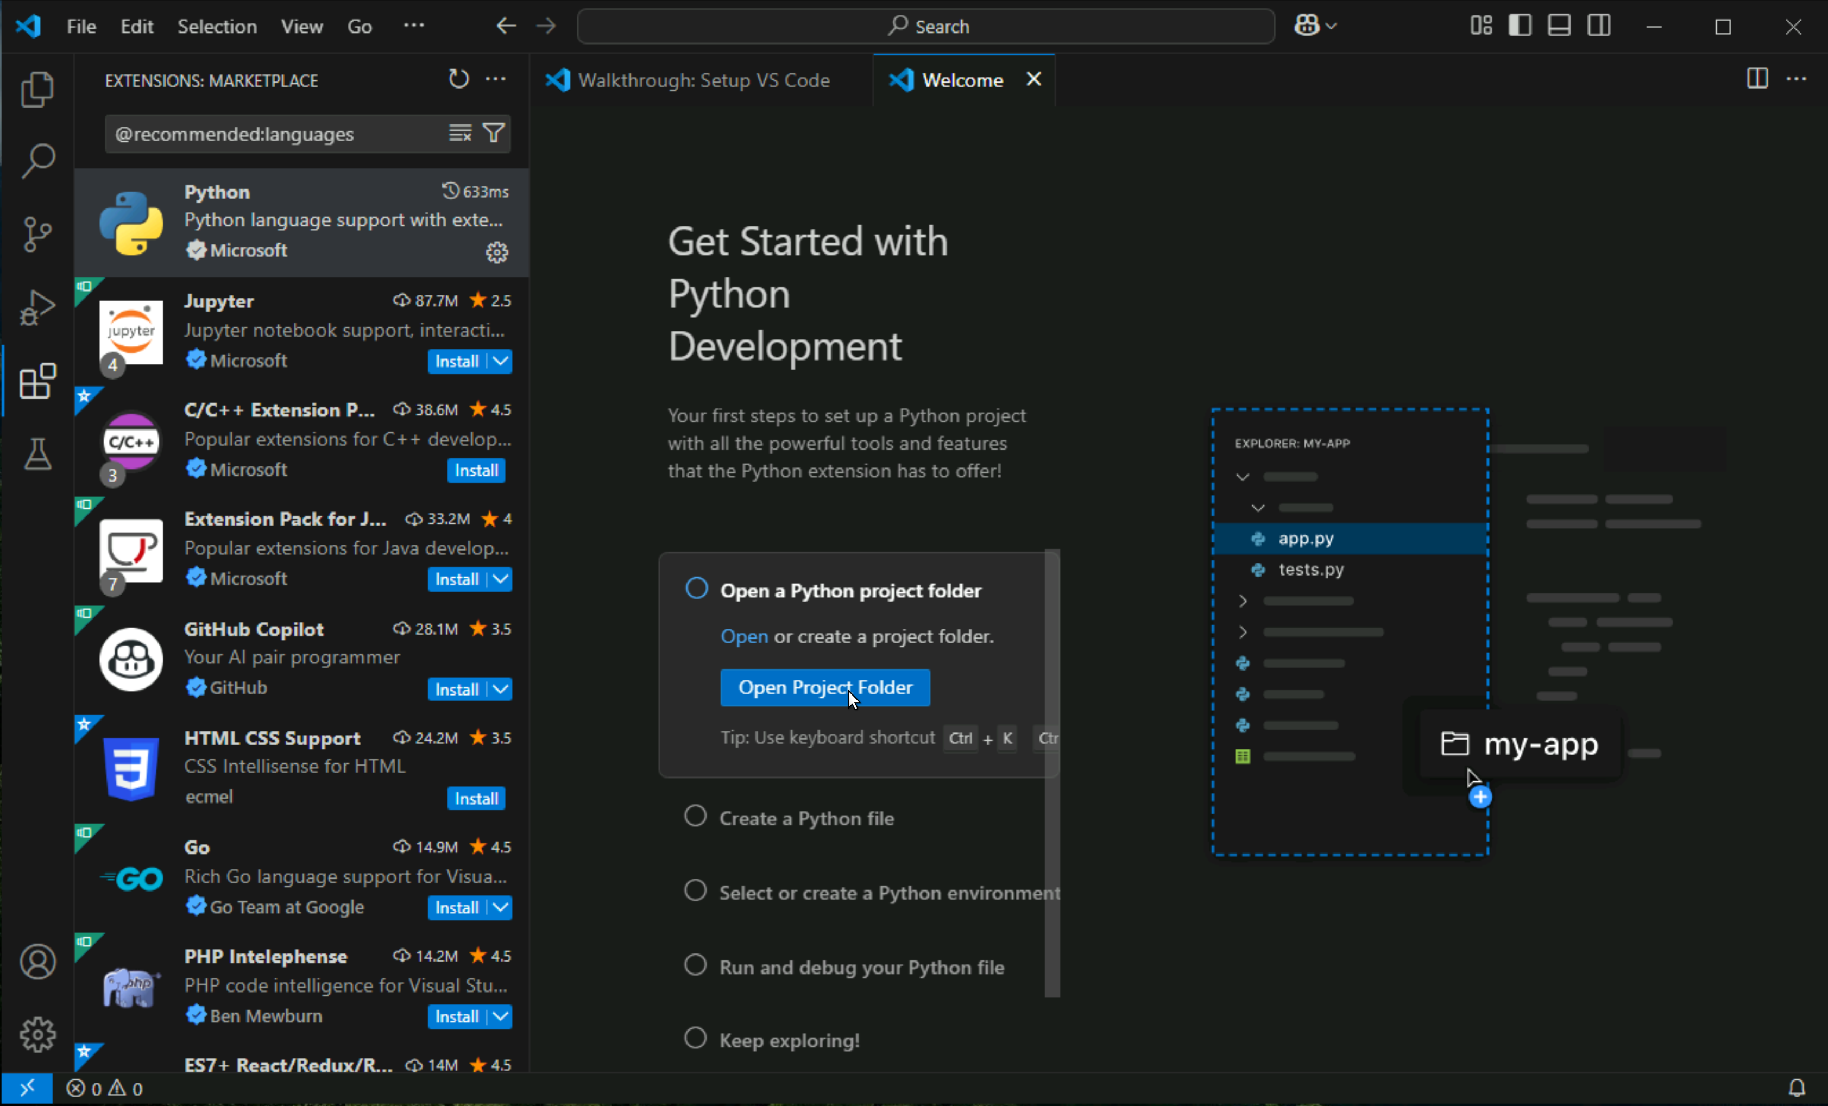Click the Python extension manage gear icon
Screen dimensions: 1828x1106
tap(496, 252)
